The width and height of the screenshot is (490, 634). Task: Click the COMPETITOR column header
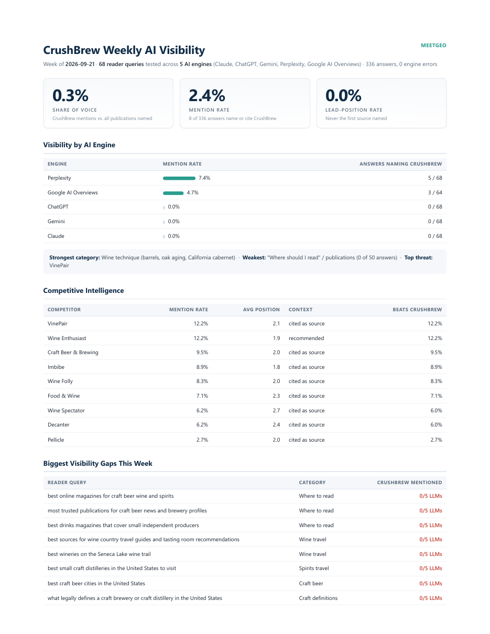pos(64,310)
